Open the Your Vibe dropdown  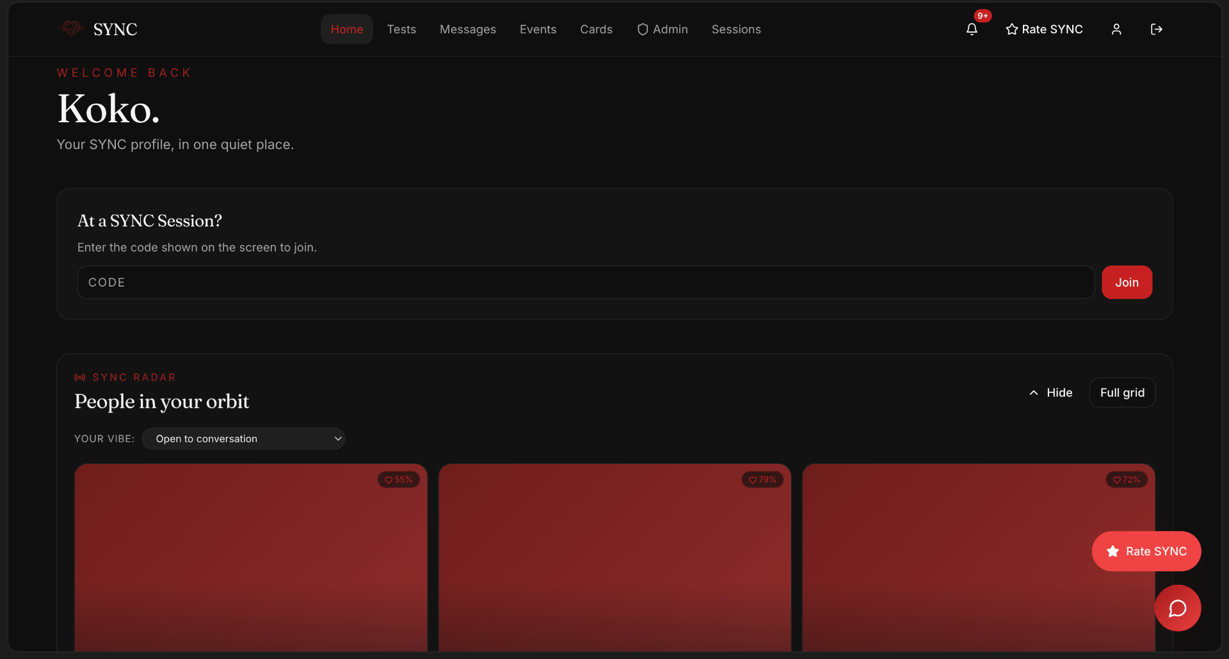click(x=243, y=439)
